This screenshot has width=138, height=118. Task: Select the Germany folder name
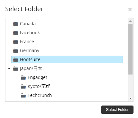[x=30, y=51]
